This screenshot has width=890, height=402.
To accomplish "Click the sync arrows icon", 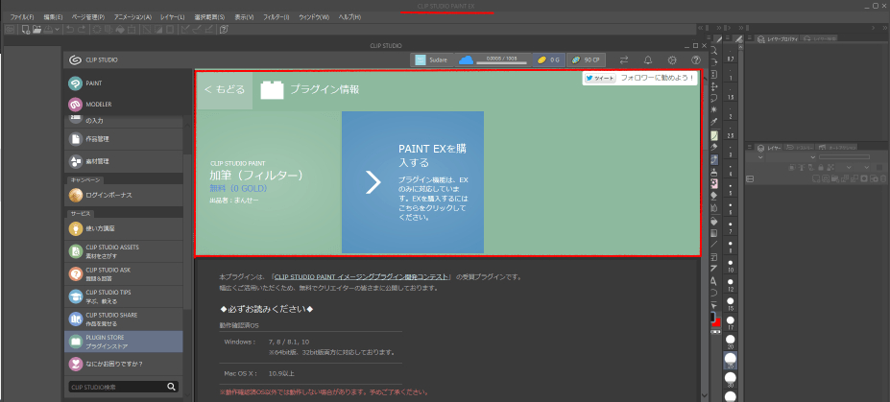I will point(624,59).
